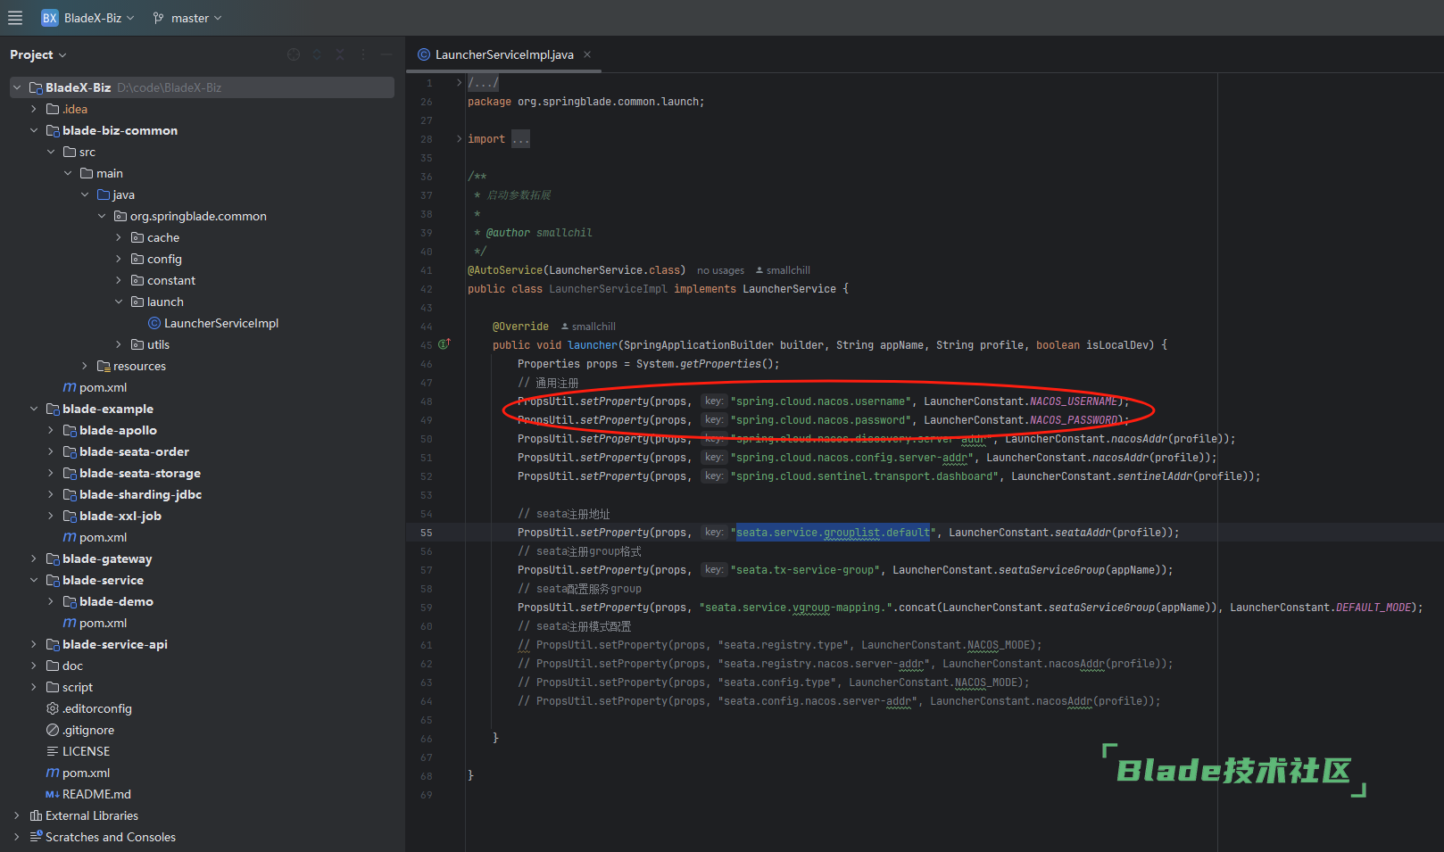Hide the Project tool window

pyautogui.click(x=386, y=54)
